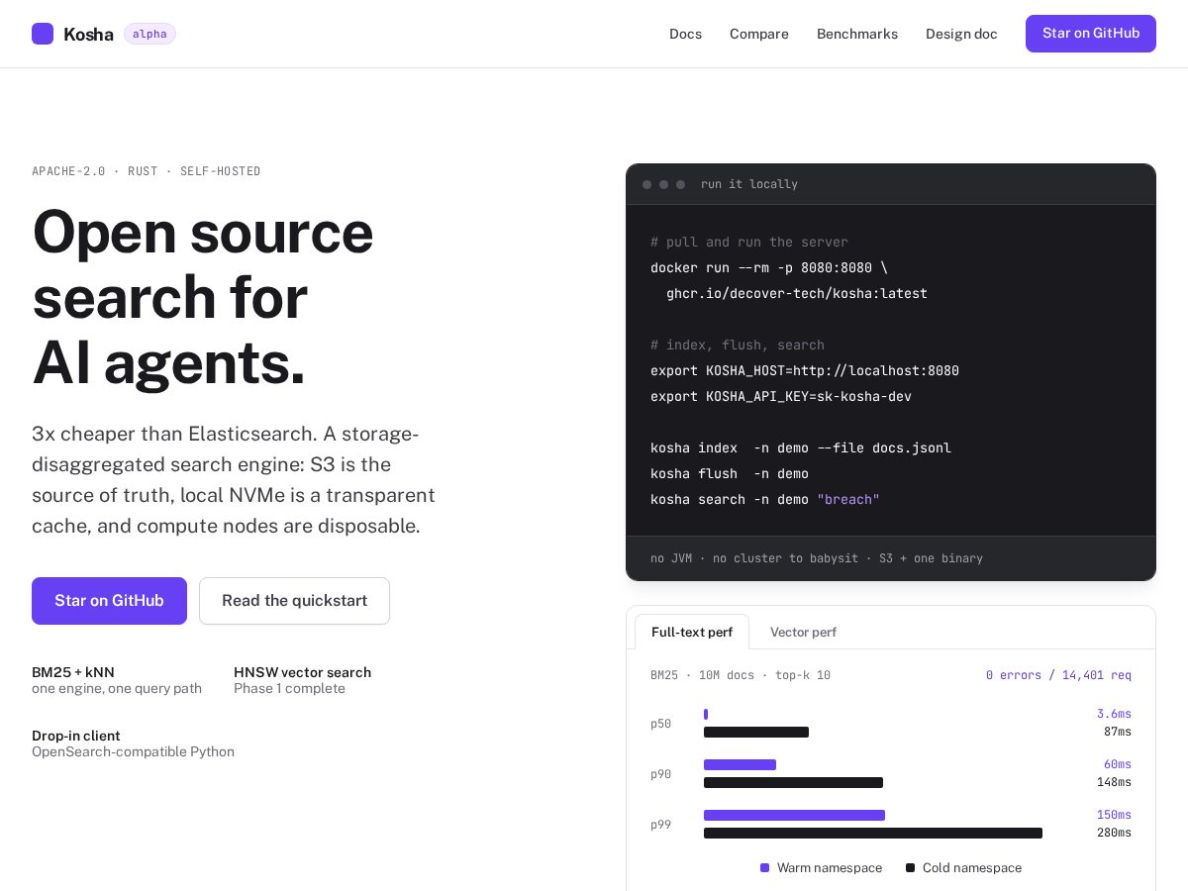Click the 'run it locally' terminal title
The image size is (1188, 891).
click(x=749, y=184)
